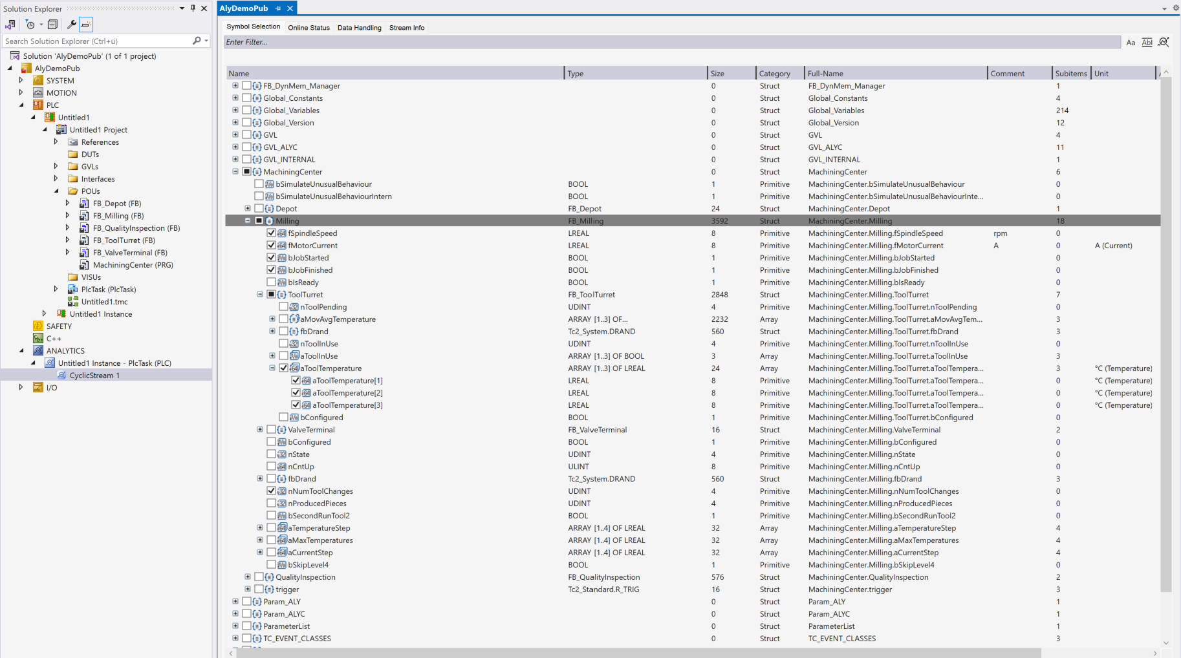Toggle the Preview Selected Items icon

coord(86,25)
